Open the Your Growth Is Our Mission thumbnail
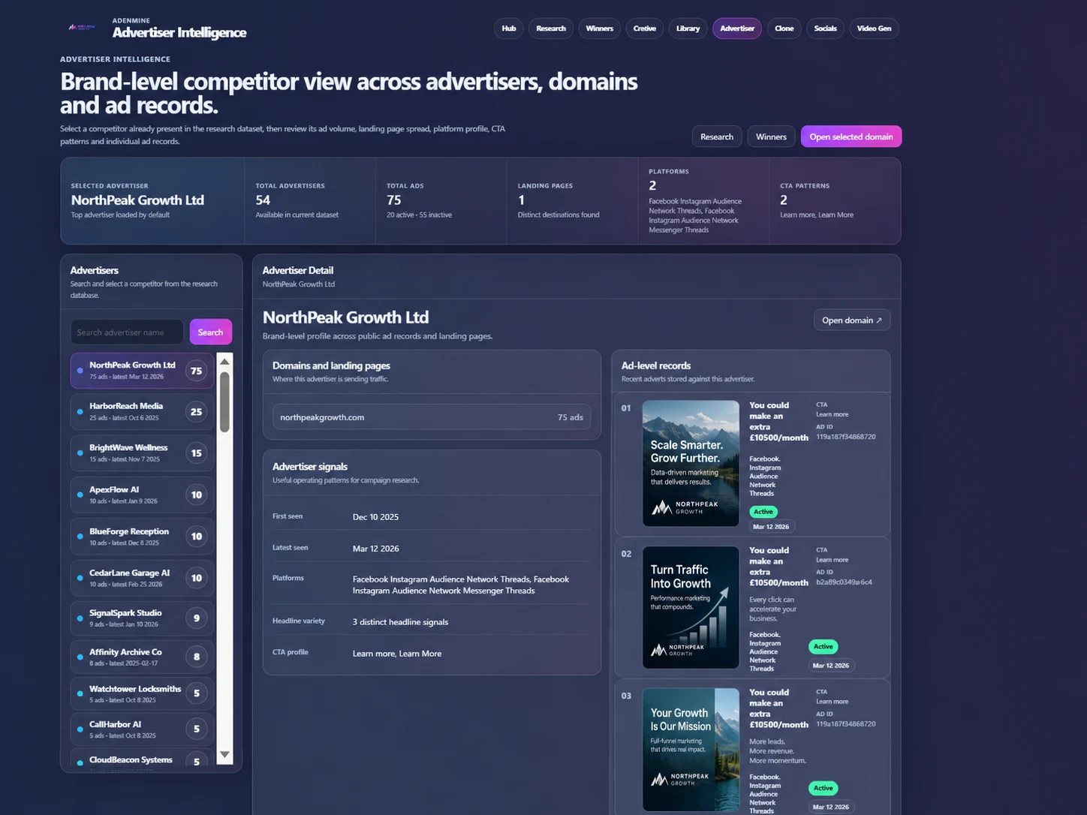Screen dimensions: 1087x815 click(x=691, y=749)
